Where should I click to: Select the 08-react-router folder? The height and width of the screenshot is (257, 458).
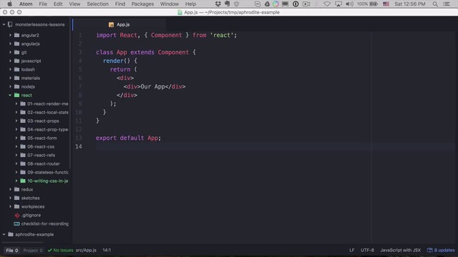tap(44, 163)
